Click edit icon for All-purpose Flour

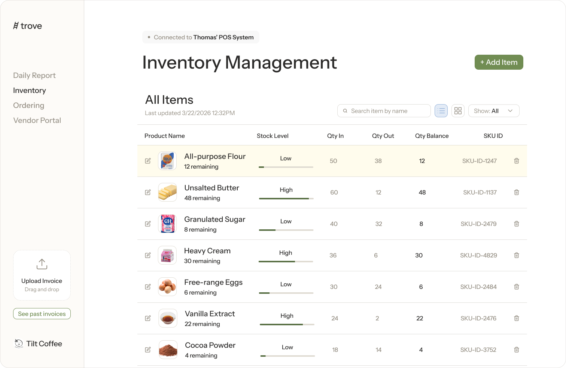coord(148,161)
